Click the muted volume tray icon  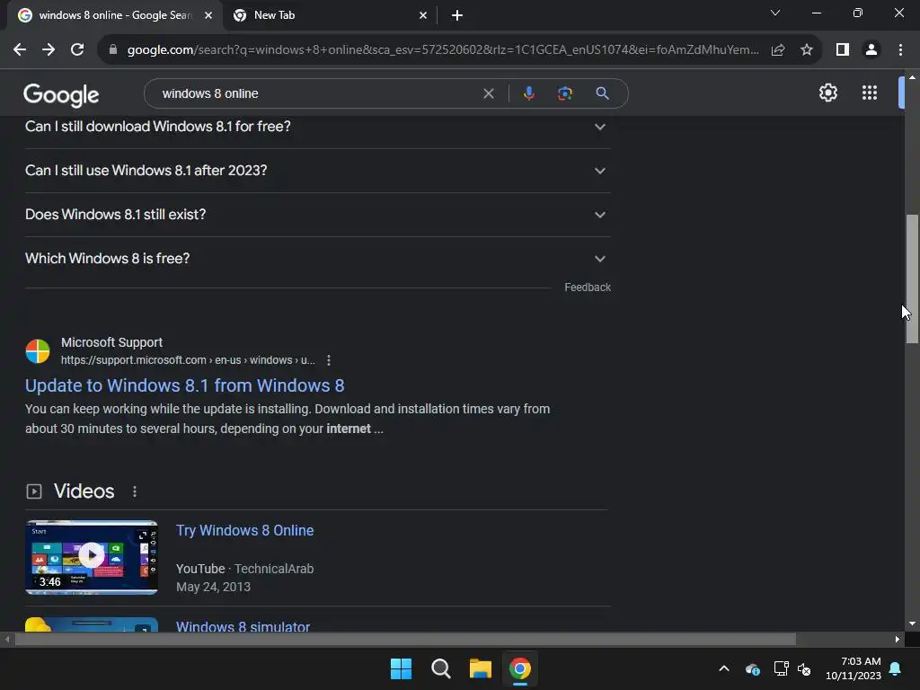point(804,668)
